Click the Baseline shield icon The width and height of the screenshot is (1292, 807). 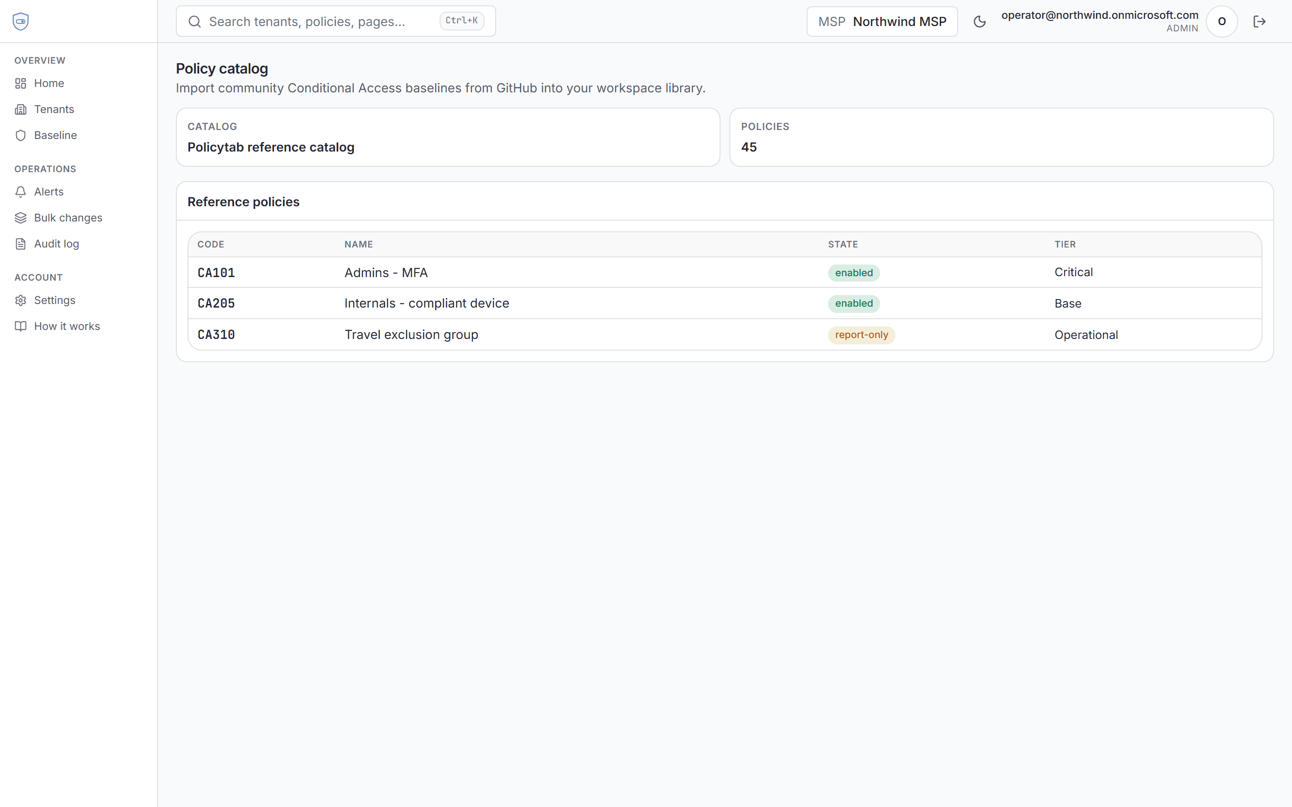(x=21, y=135)
